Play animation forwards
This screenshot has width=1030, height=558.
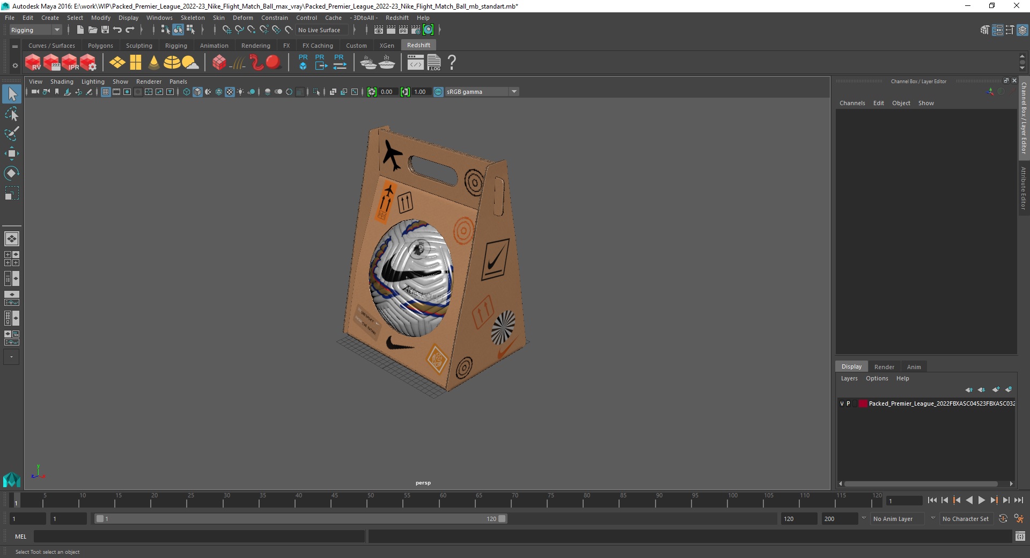[981, 500]
